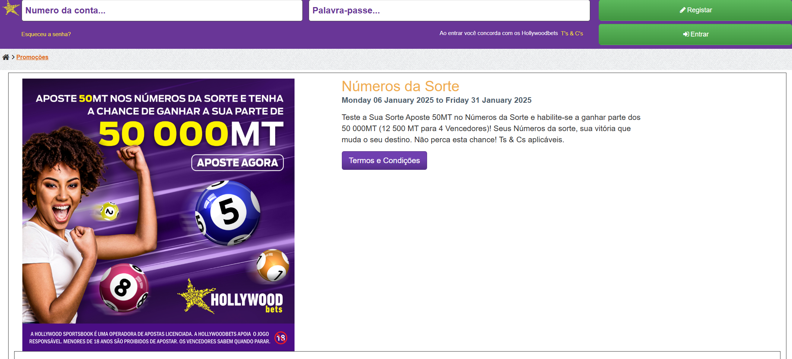Click the Números da Sorte heading
The height and width of the screenshot is (359, 792).
click(400, 86)
